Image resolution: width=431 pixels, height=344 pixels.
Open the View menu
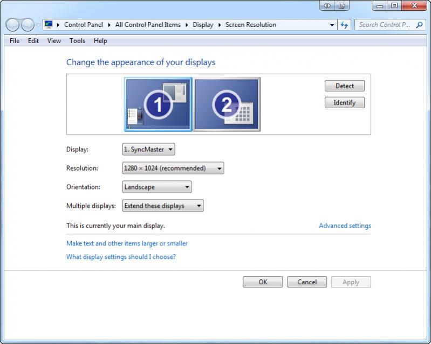coord(54,41)
